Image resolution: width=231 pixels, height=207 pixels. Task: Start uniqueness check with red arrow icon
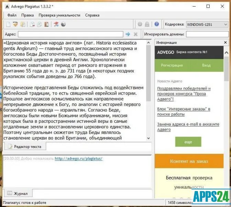[x=56, y=24]
